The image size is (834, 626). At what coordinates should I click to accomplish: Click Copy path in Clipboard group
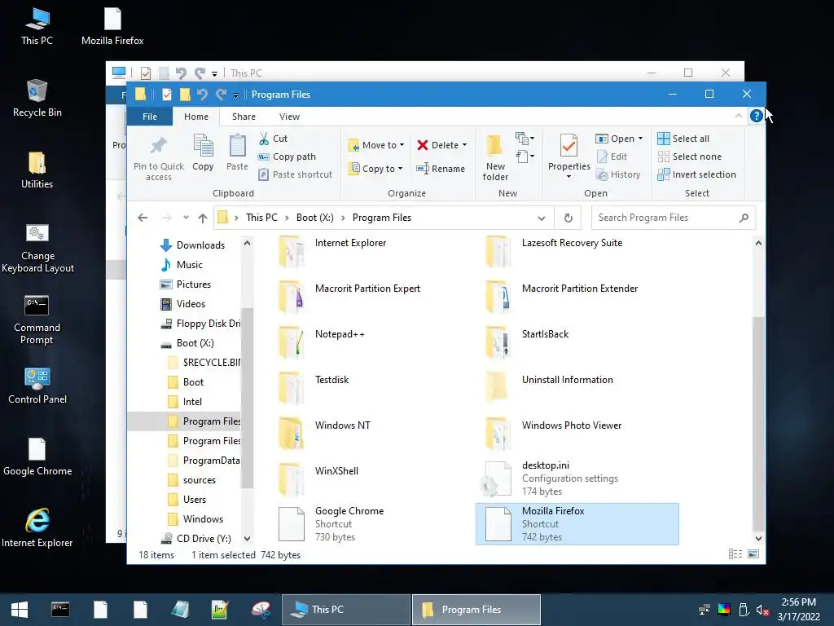[287, 156]
